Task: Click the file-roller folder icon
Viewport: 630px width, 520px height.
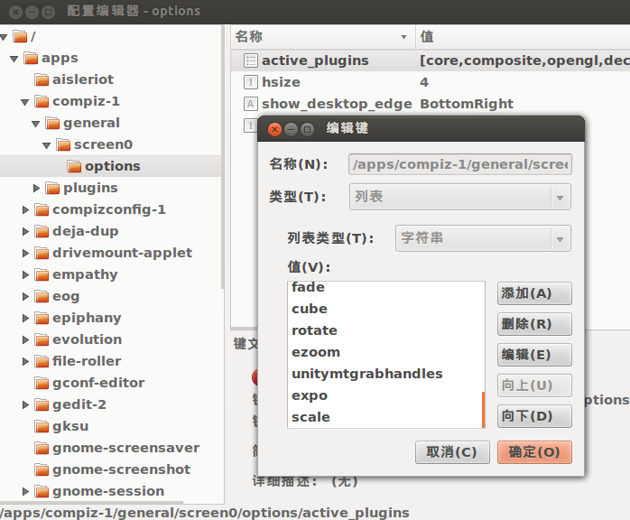Action: (42, 362)
